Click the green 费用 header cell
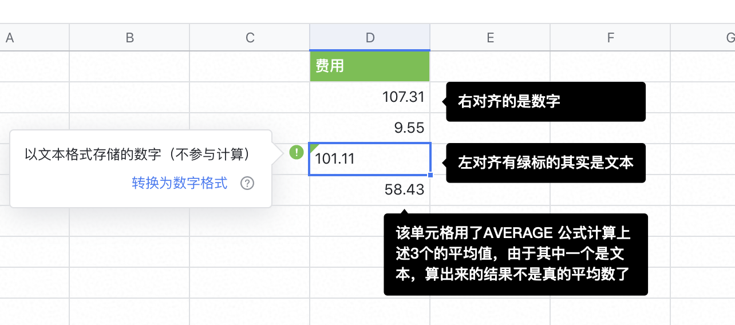This screenshot has height=325, width=735. 370,66
